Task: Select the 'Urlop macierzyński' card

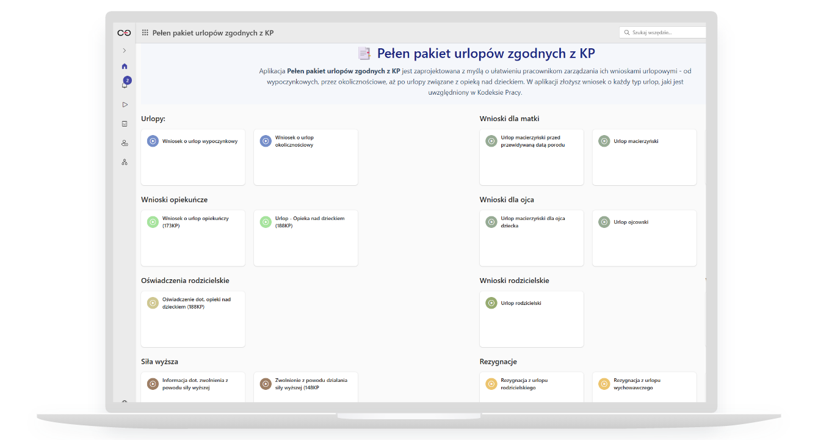Action: 644,156
